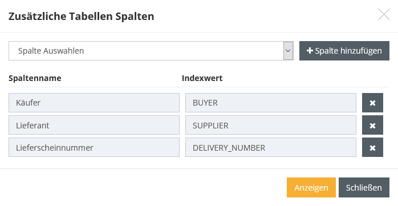Remove the Lieferscheinnummer row with x icon
Screen dimensions: 398x206
point(372,148)
